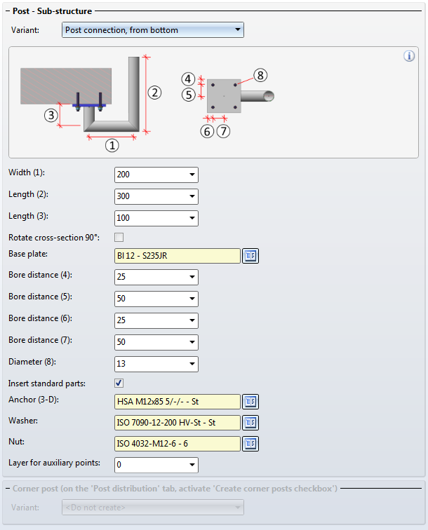The image size is (428, 530).
Task: Collapse the Post - Sub-structure section
Action: (x=8, y=11)
